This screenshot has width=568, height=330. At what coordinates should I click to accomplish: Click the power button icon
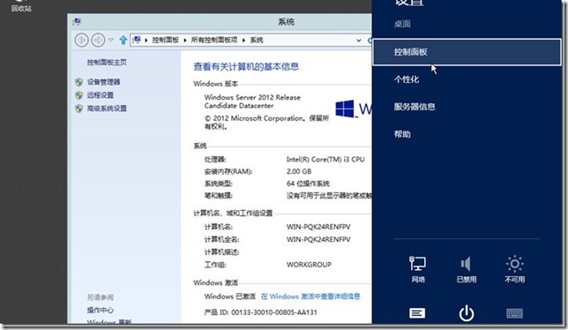[x=467, y=313]
